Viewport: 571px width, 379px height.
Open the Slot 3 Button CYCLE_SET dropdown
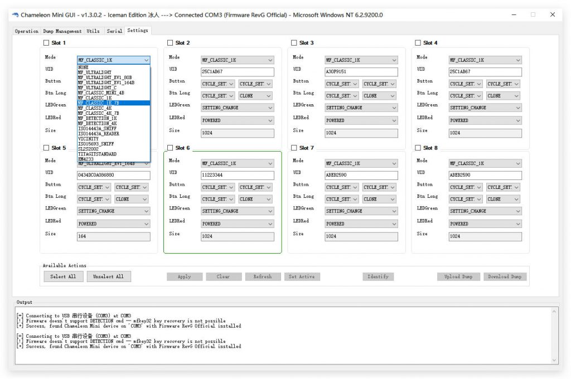(341, 84)
